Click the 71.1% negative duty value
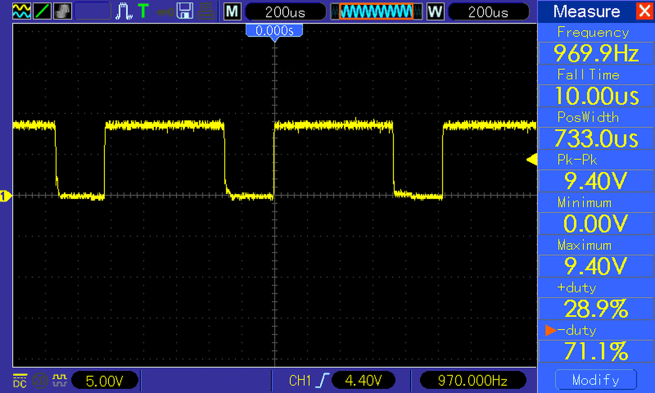 tap(596, 351)
